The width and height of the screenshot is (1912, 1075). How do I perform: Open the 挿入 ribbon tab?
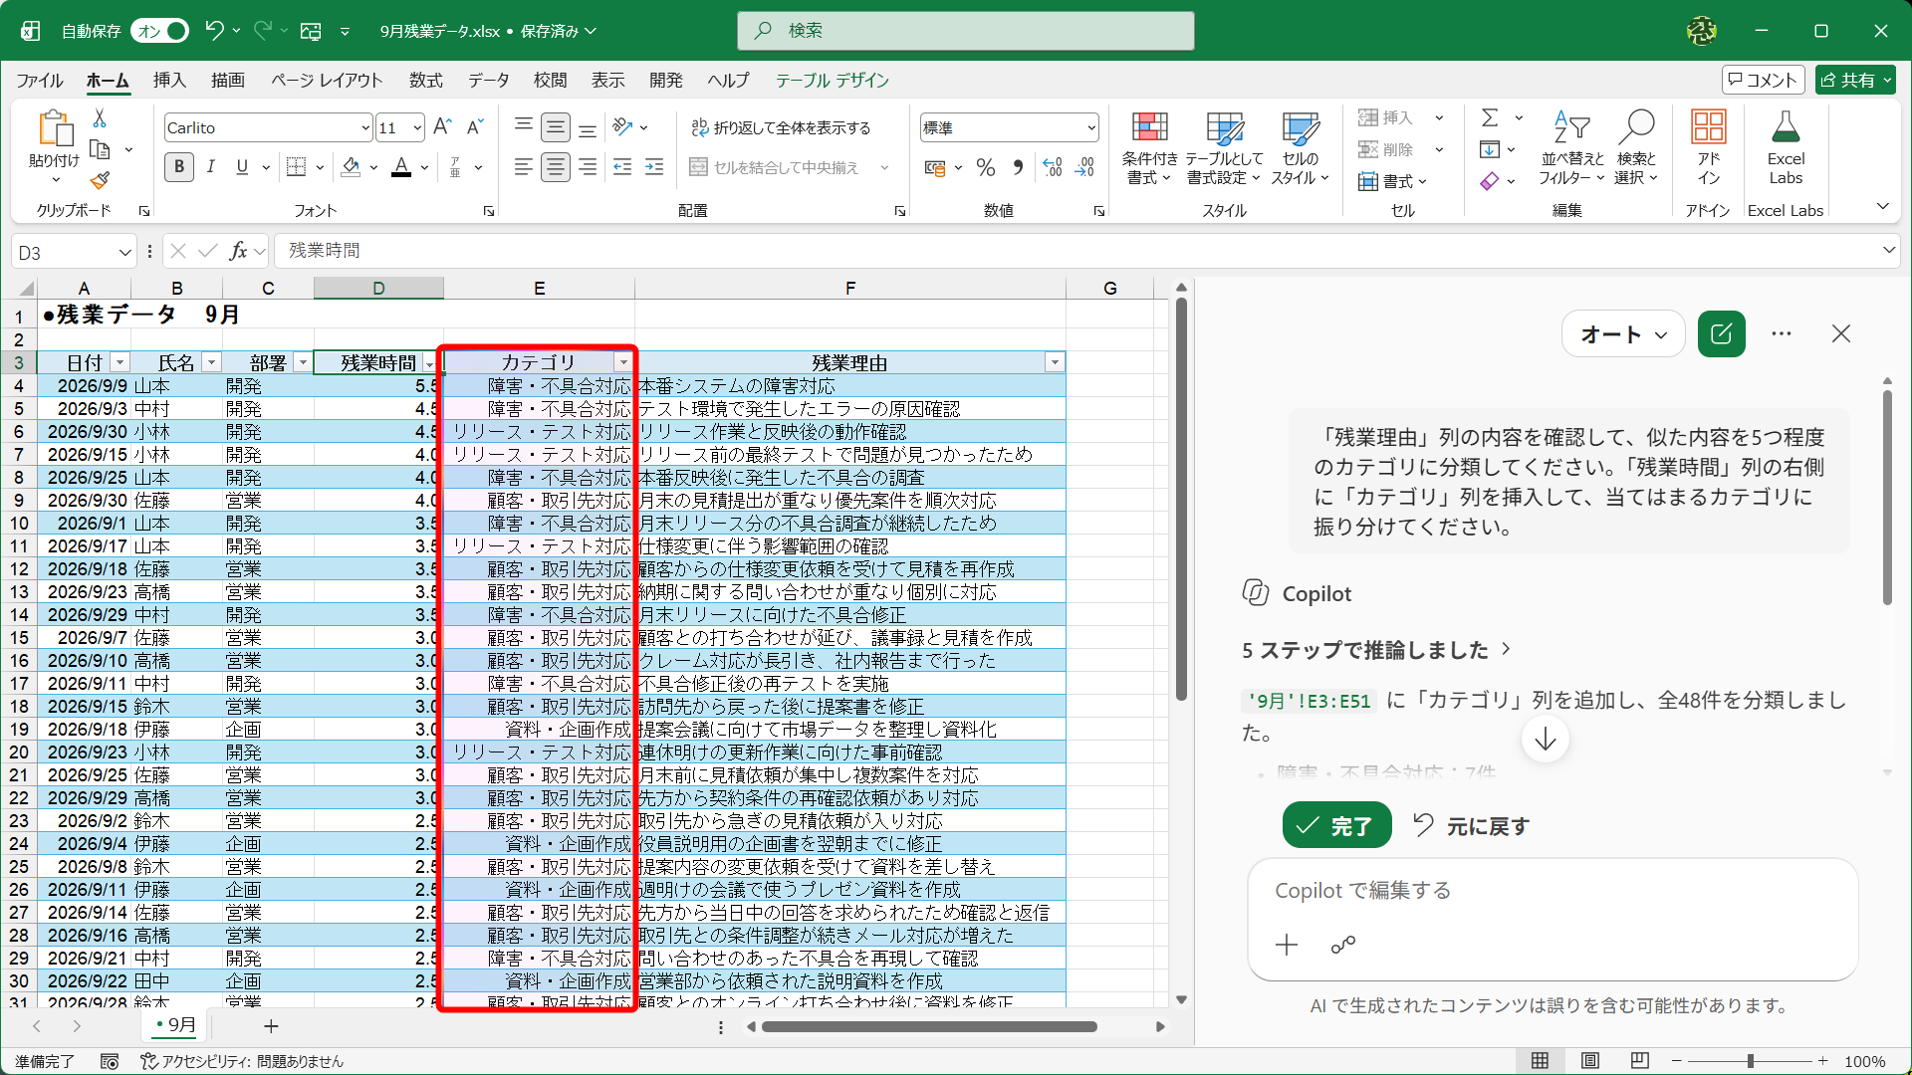point(169,81)
